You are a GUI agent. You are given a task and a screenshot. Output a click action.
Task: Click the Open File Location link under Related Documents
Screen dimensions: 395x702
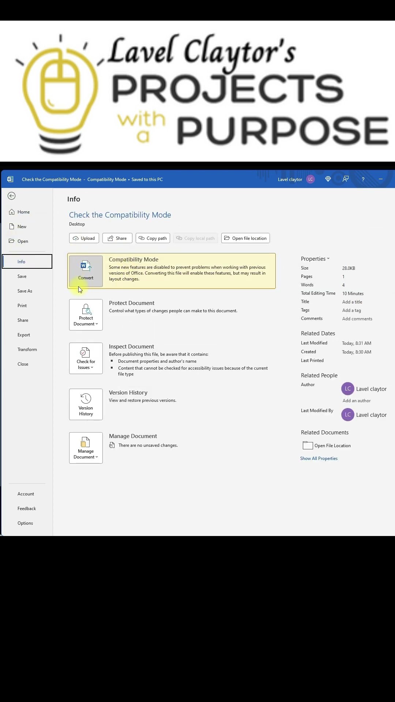pos(332,446)
